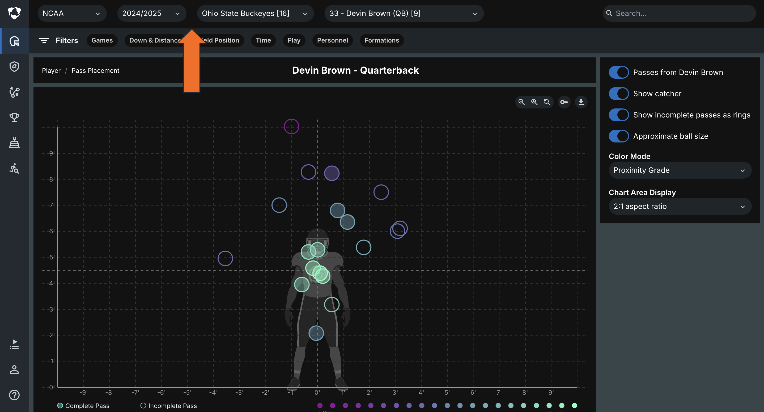Open the shield team icon in sidebar
764x412 pixels.
(x=14, y=66)
